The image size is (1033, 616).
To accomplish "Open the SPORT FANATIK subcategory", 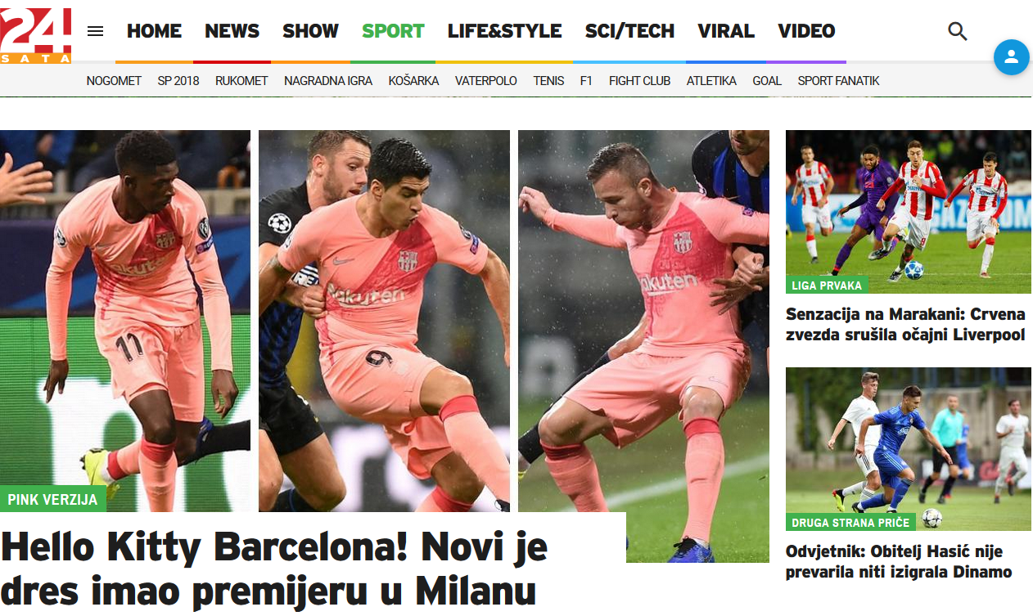I will pyautogui.click(x=838, y=81).
